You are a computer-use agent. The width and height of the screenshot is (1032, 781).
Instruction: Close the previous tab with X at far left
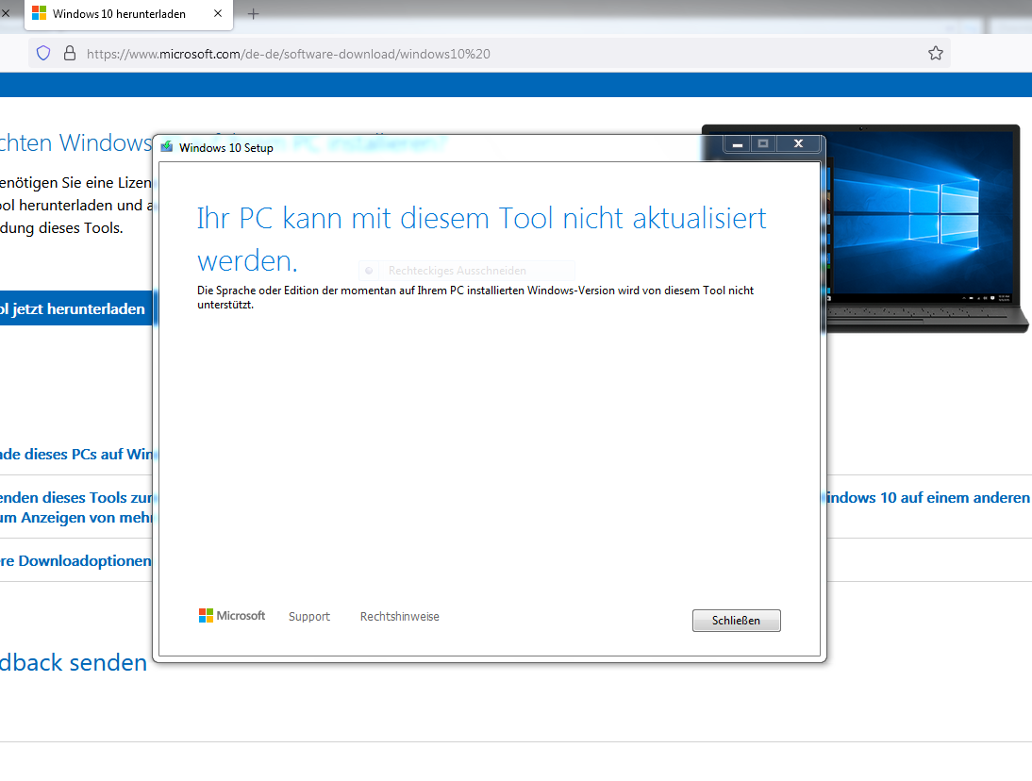pyautogui.click(x=6, y=13)
